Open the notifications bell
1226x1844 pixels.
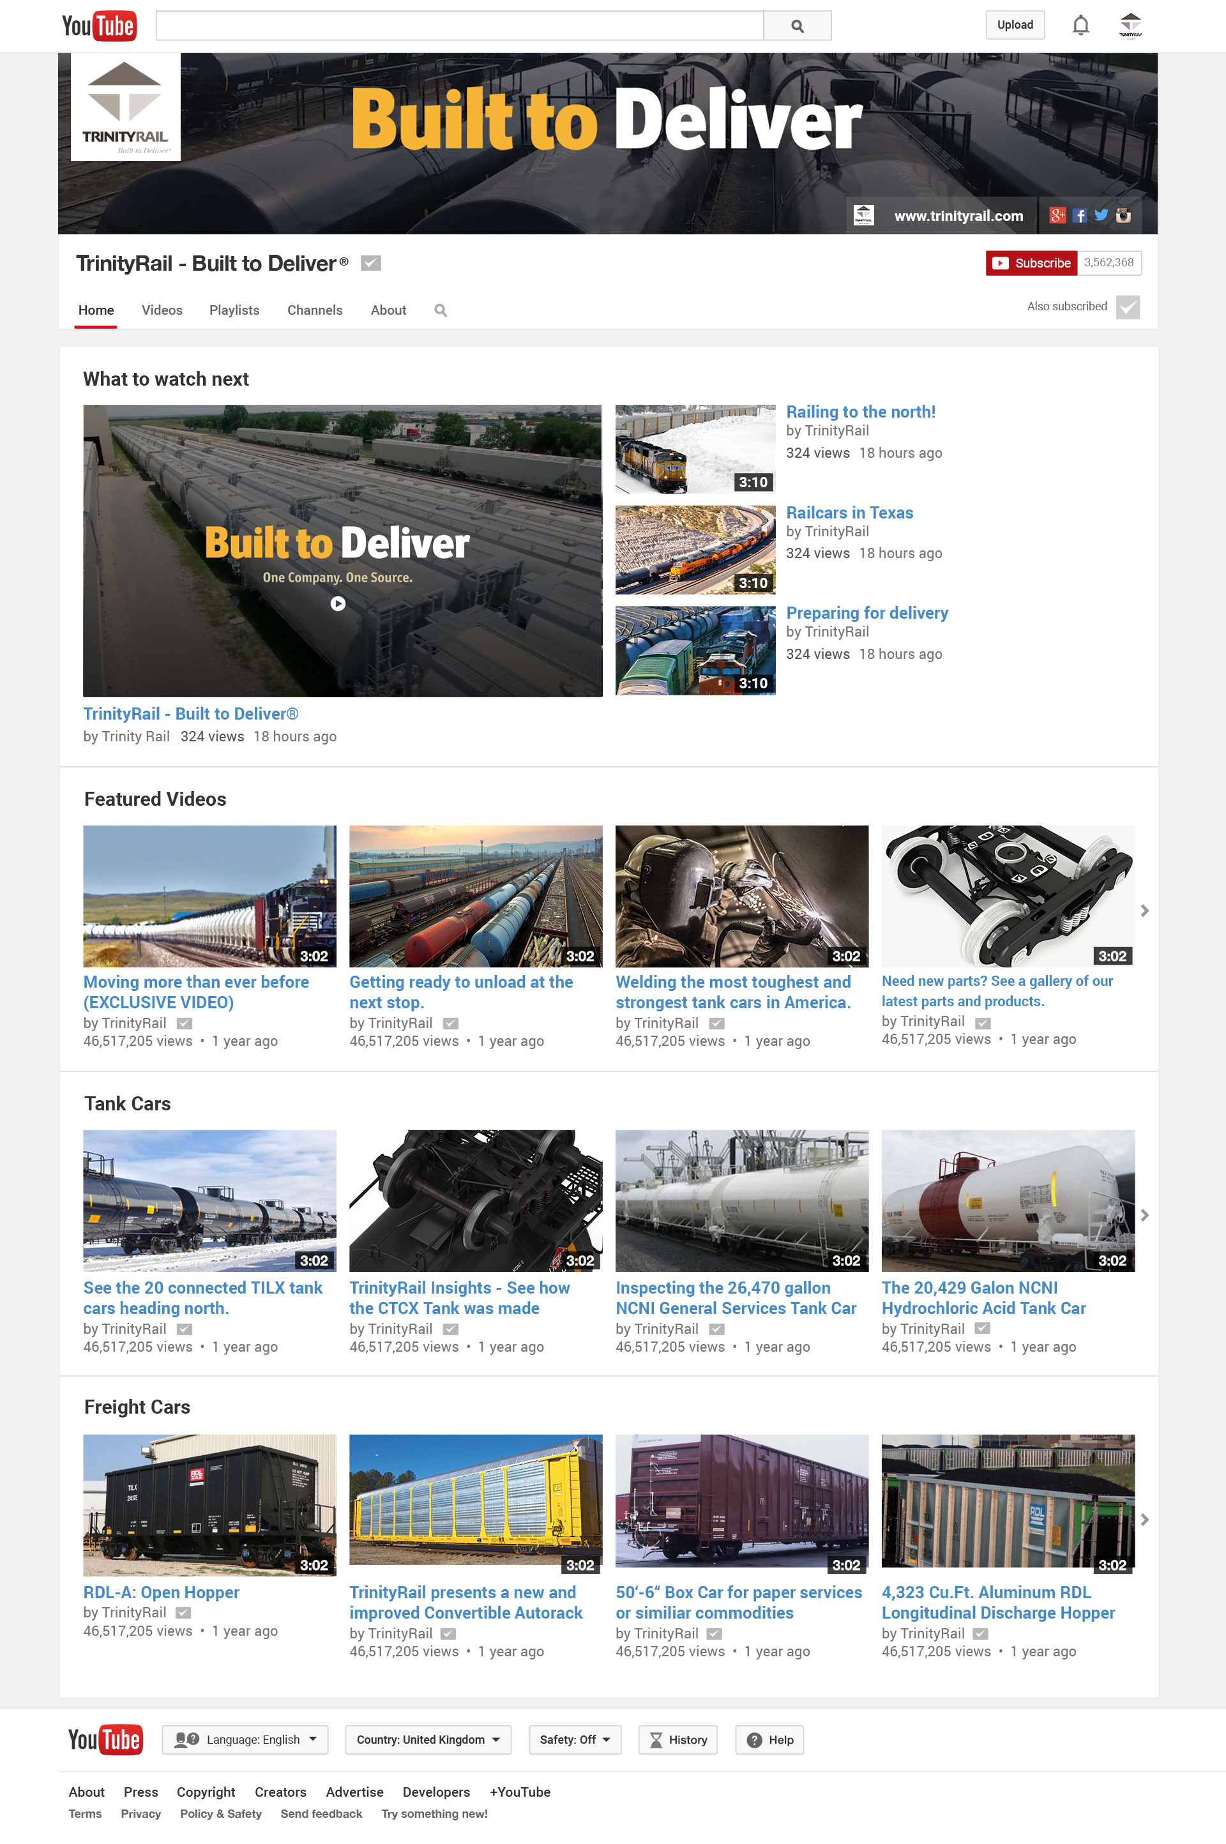[x=1080, y=25]
